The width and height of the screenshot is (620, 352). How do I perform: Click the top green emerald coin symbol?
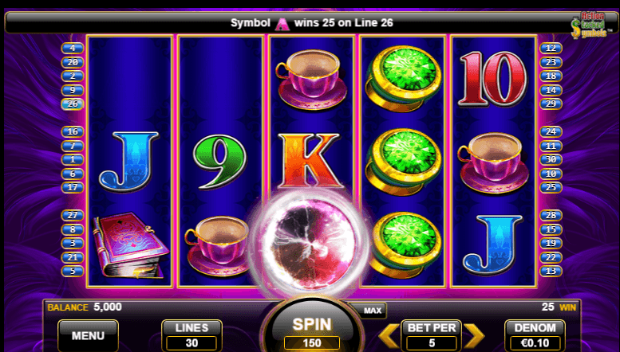[403, 79]
